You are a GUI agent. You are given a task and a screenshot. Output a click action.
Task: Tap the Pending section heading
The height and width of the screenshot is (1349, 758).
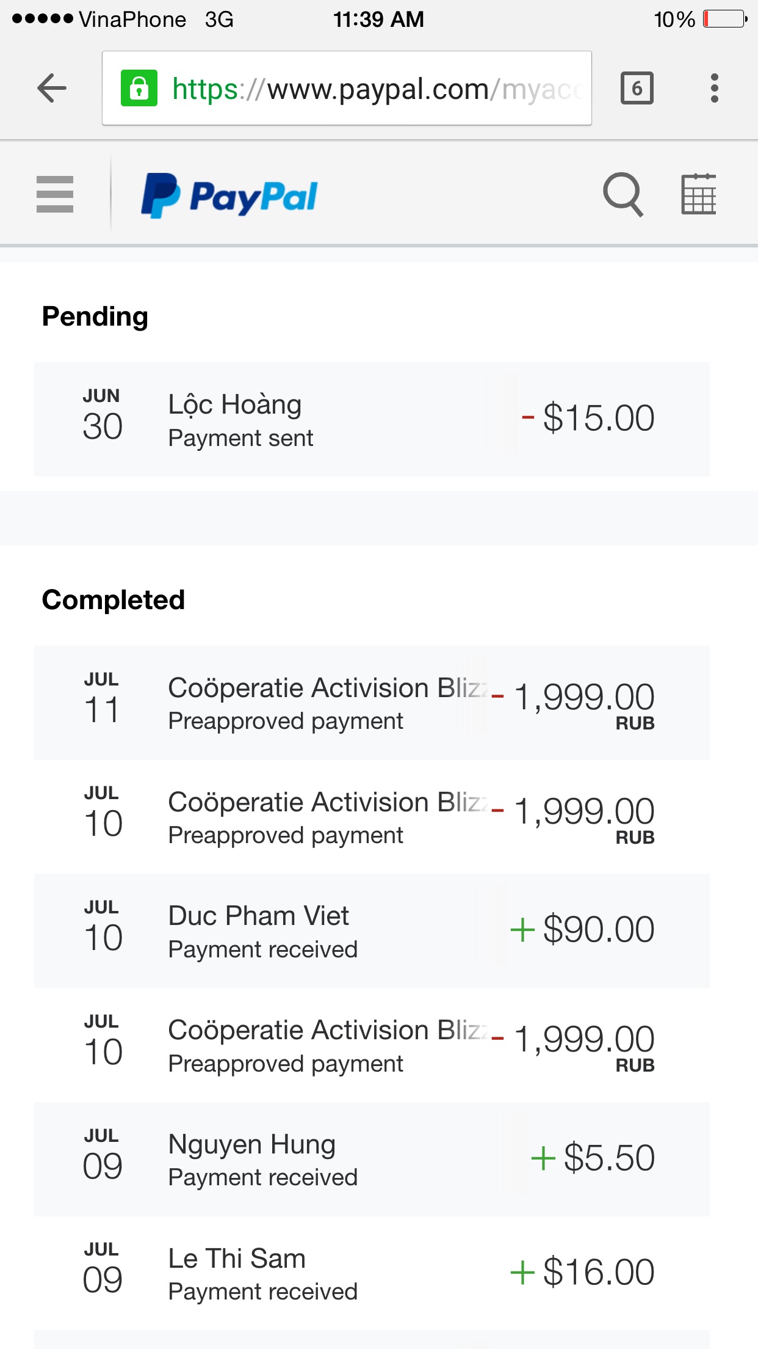95,316
